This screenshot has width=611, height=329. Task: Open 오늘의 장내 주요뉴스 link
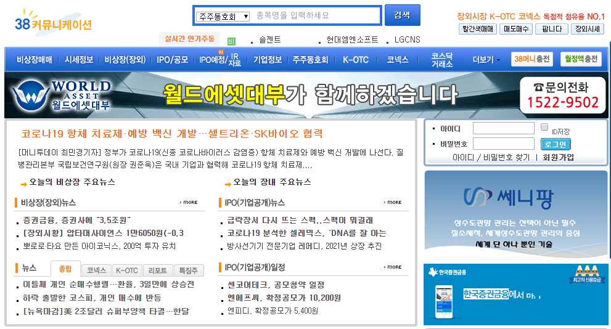click(272, 182)
